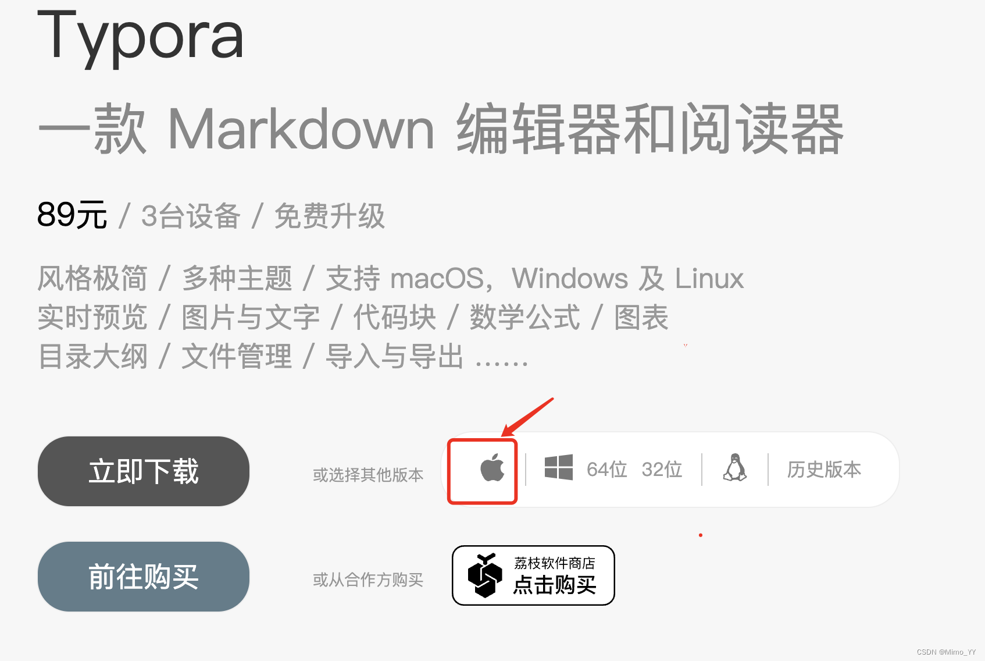Open the 历史版本 link
This screenshot has height=661, width=985.
(824, 469)
